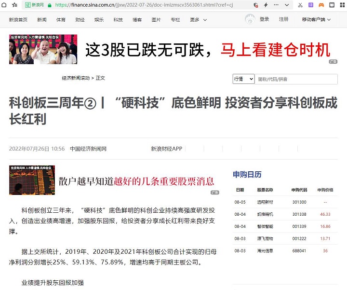Click the 注册 register link
The image size is (347, 290).
(x=284, y=19)
